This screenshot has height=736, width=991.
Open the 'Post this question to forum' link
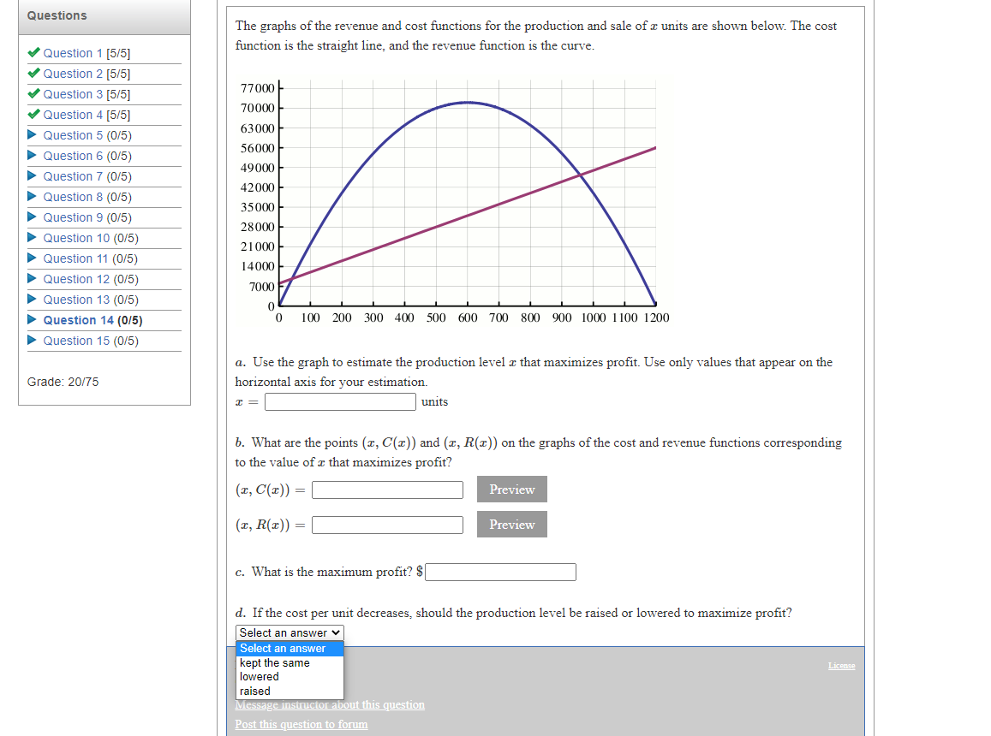pyautogui.click(x=301, y=724)
